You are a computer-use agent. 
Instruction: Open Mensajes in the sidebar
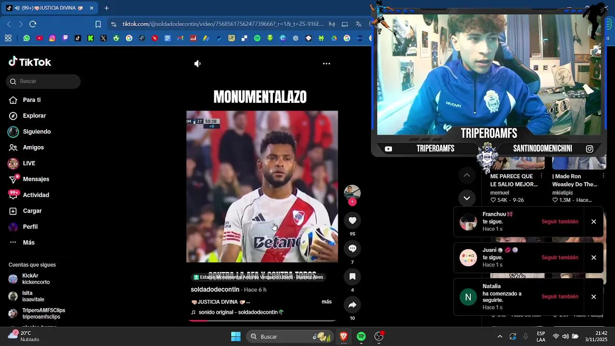pyautogui.click(x=36, y=179)
